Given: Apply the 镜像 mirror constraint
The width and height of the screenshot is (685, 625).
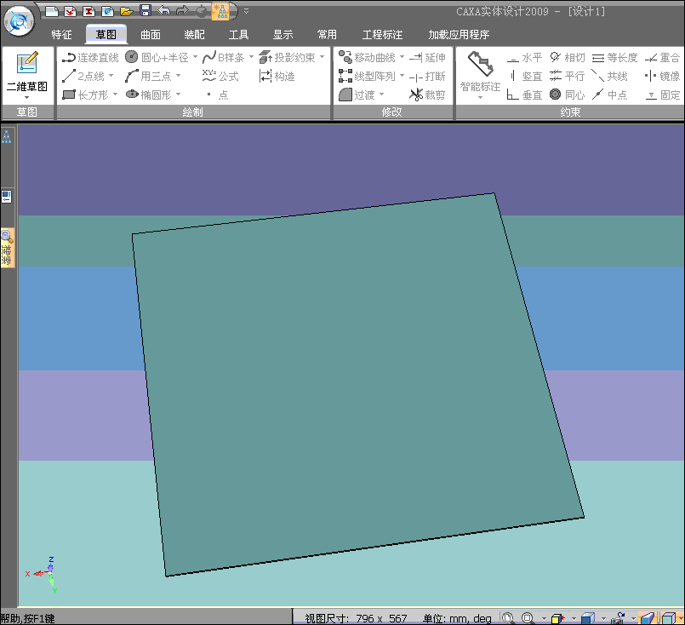Looking at the screenshot, I should point(662,77).
